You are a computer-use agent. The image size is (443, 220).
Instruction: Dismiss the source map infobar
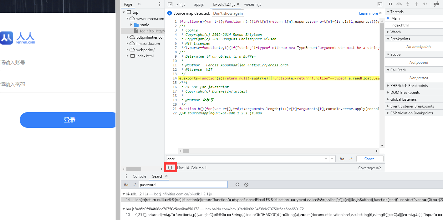pos(380,13)
